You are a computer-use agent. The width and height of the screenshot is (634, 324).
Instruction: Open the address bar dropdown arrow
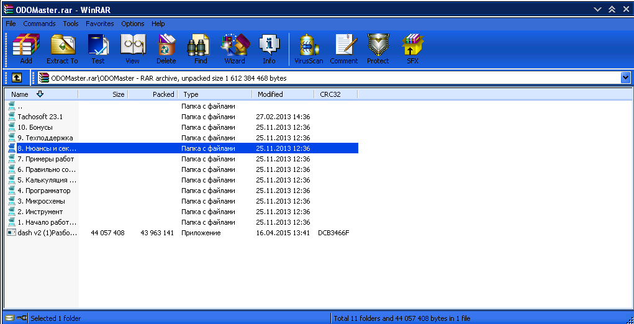[625, 78]
